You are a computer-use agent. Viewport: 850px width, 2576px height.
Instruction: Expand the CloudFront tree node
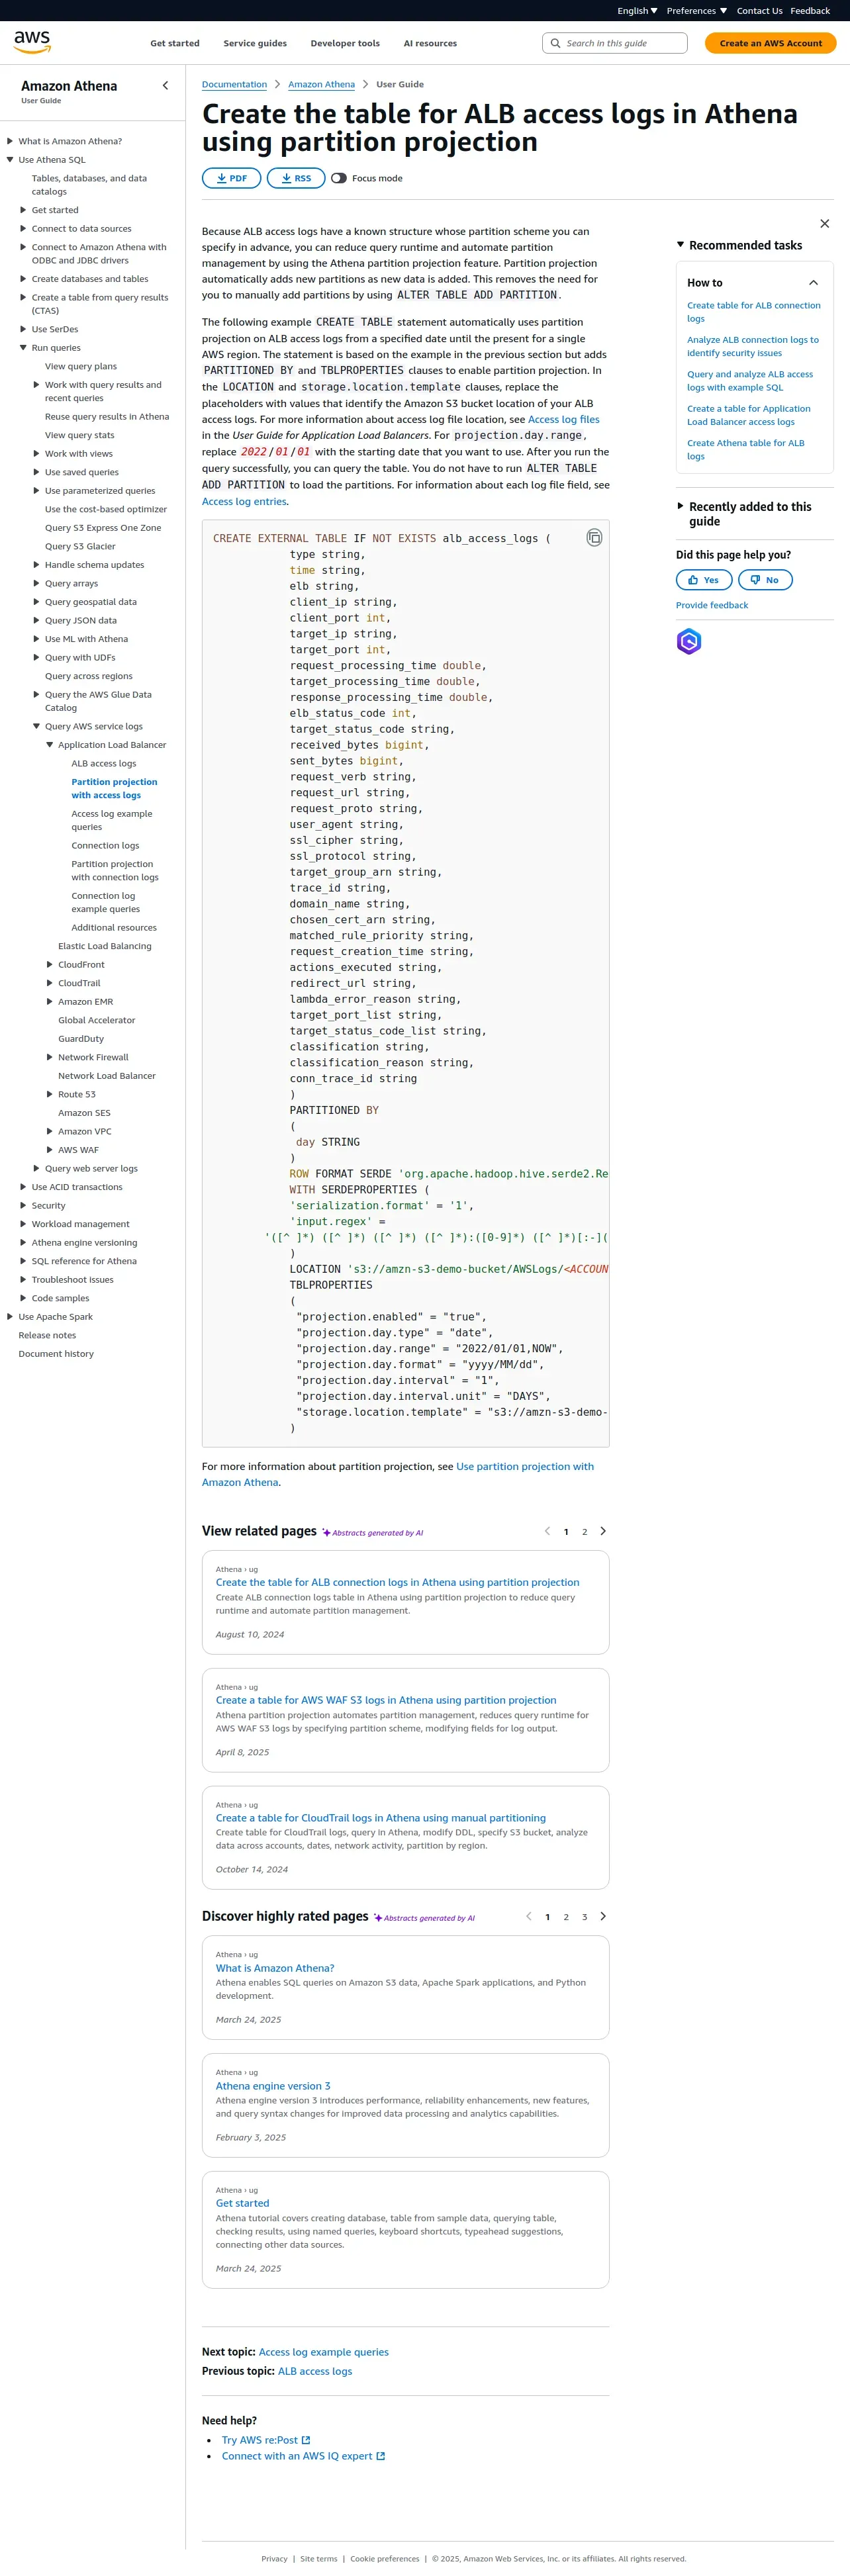tap(50, 965)
